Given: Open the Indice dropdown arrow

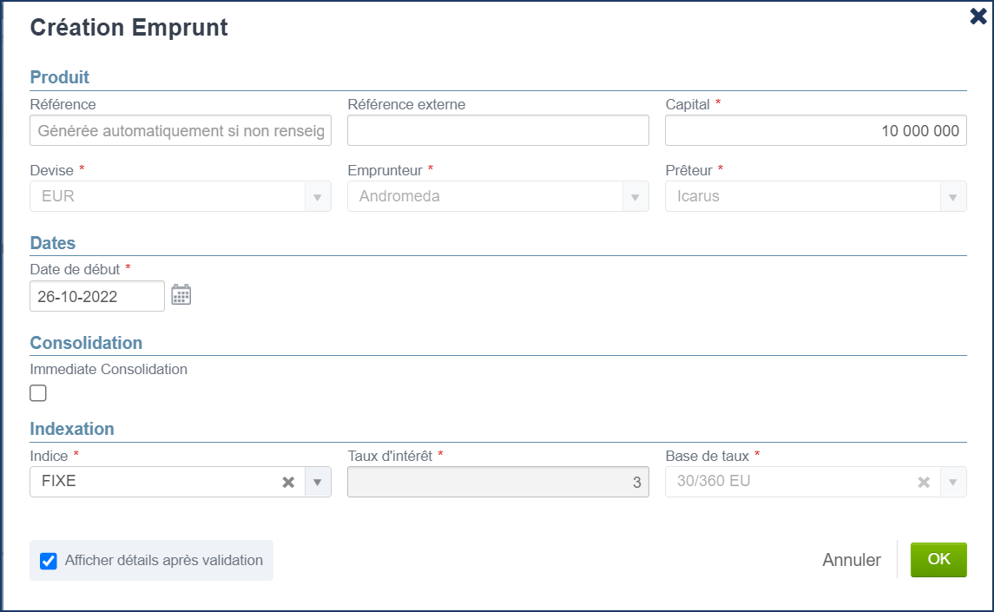Looking at the screenshot, I should (318, 482).
